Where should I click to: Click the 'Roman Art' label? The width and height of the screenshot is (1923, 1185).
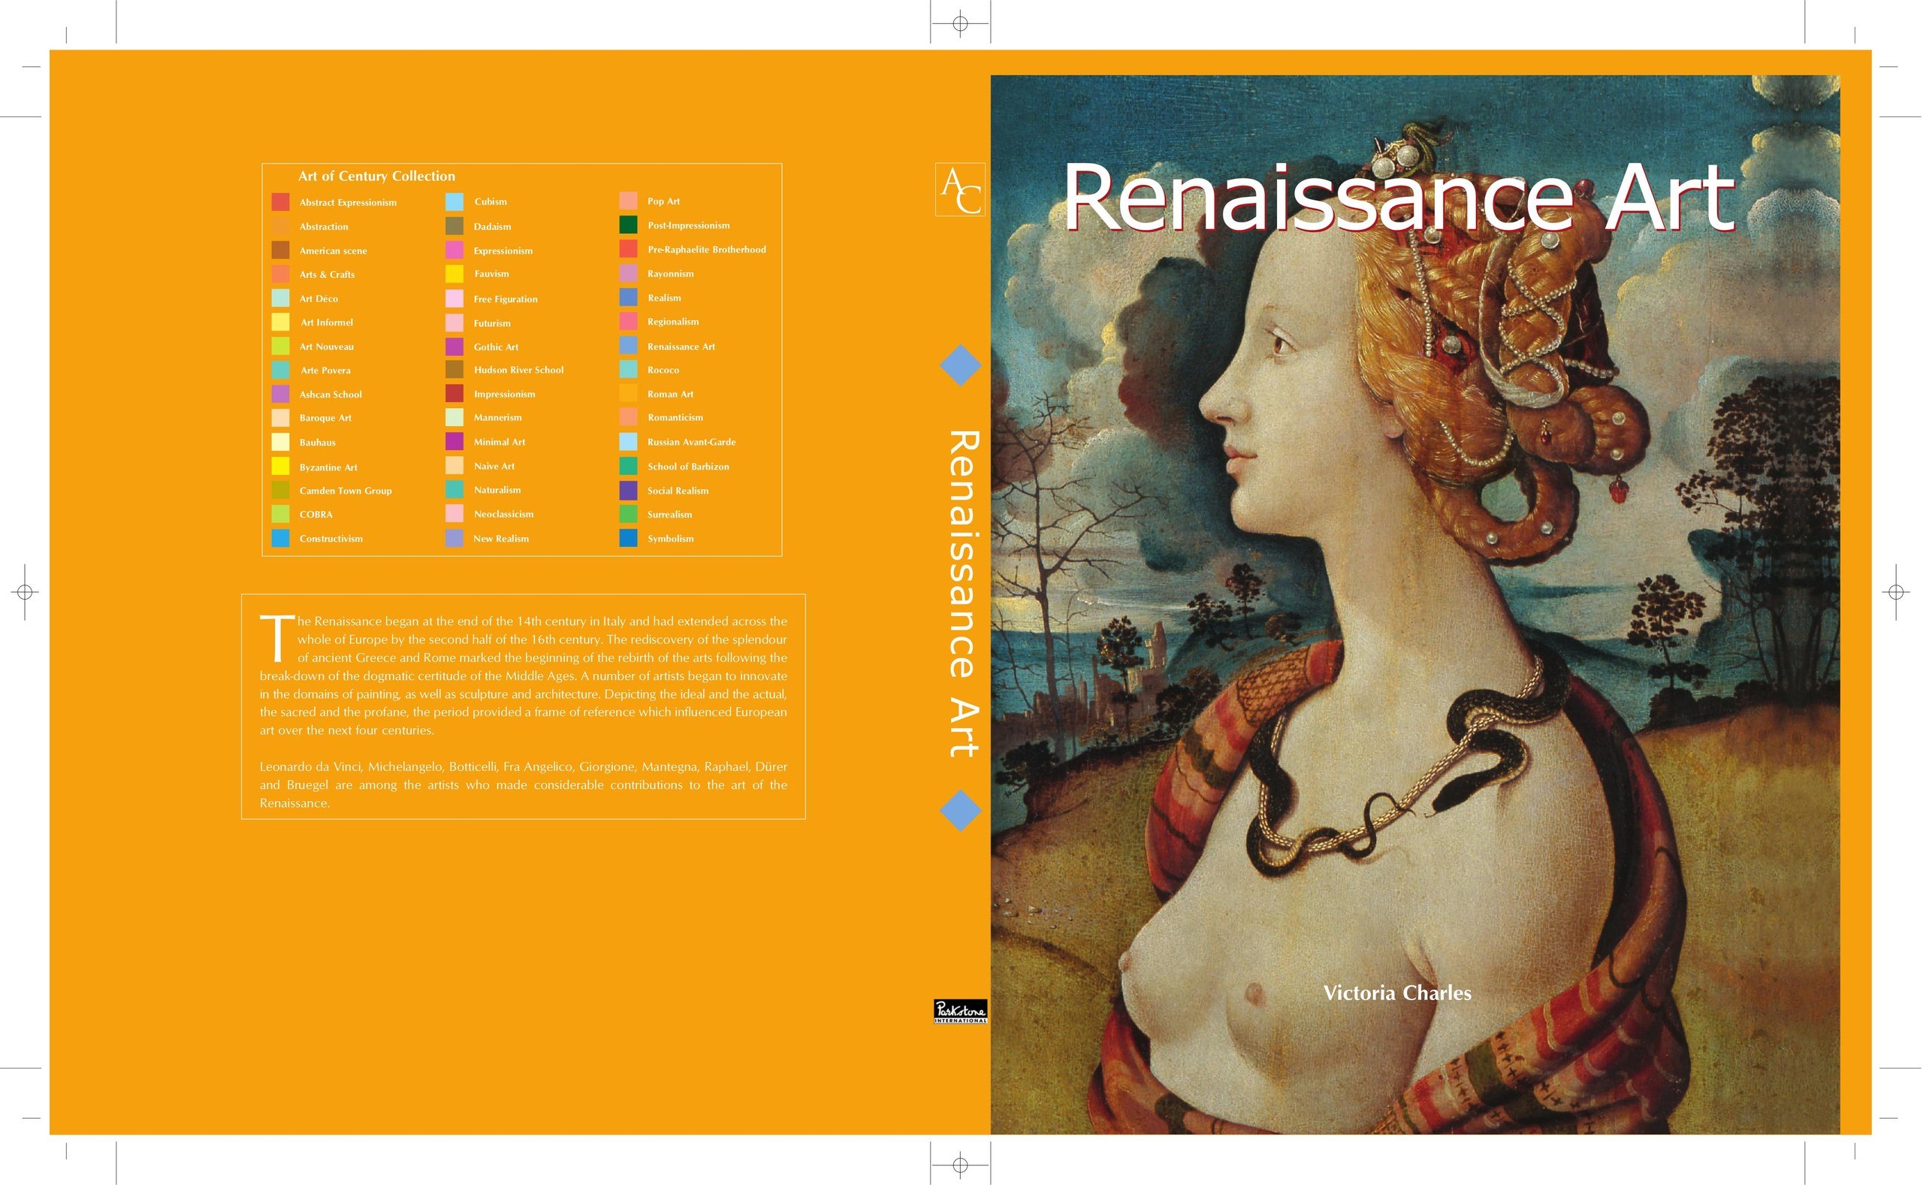coord(671,394)
